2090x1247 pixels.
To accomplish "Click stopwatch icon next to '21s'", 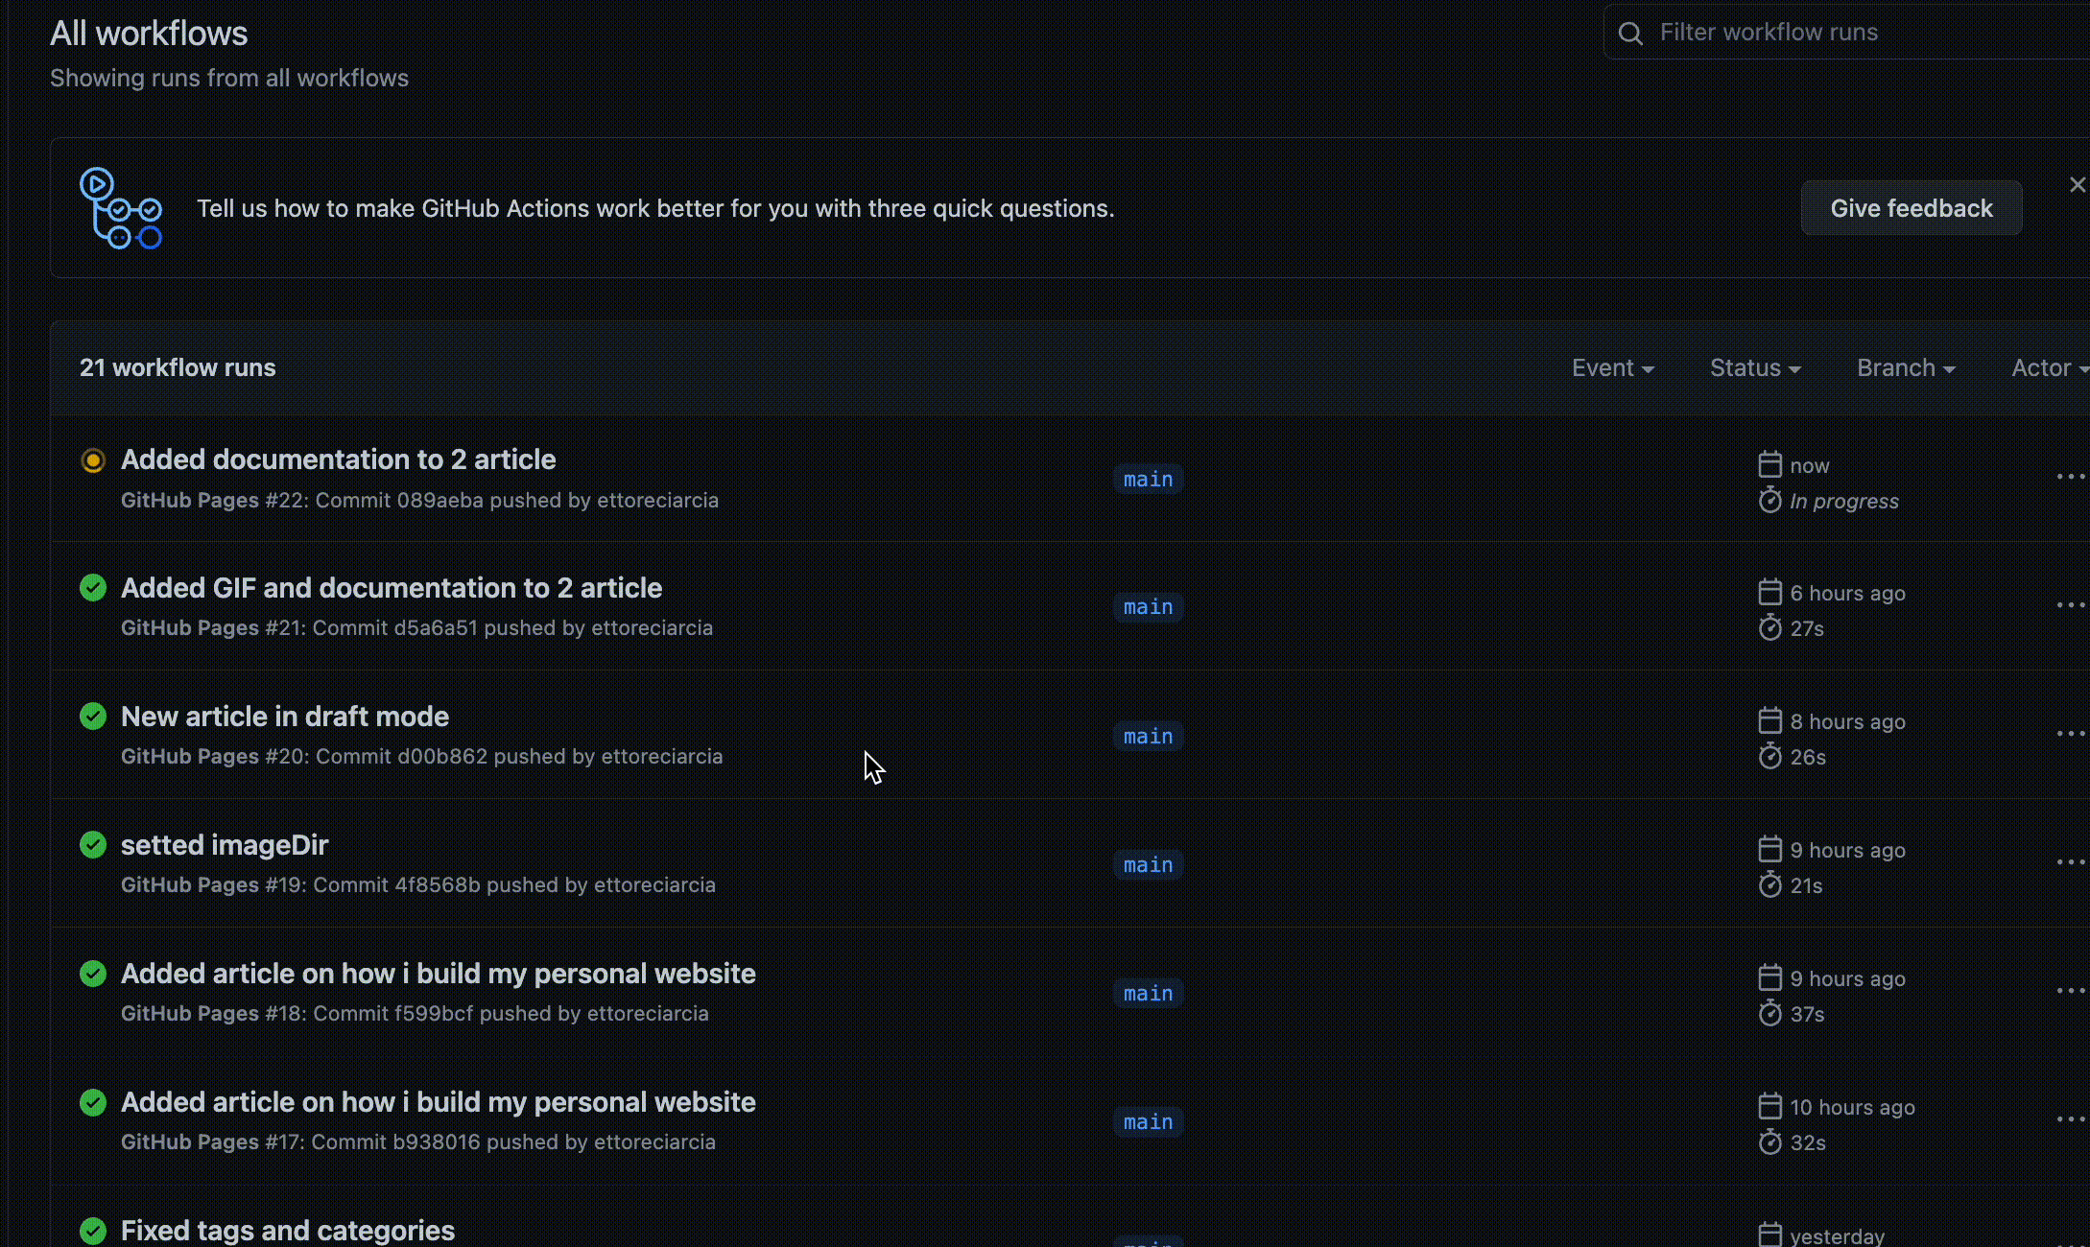I will pyautogui.click(x=1770, y=884).
